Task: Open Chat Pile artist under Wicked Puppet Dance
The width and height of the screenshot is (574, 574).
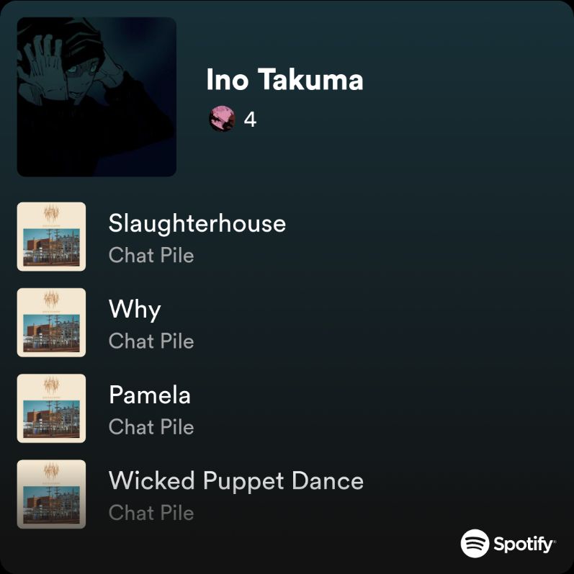Action: pyautogui.click(x=151, y=513)
